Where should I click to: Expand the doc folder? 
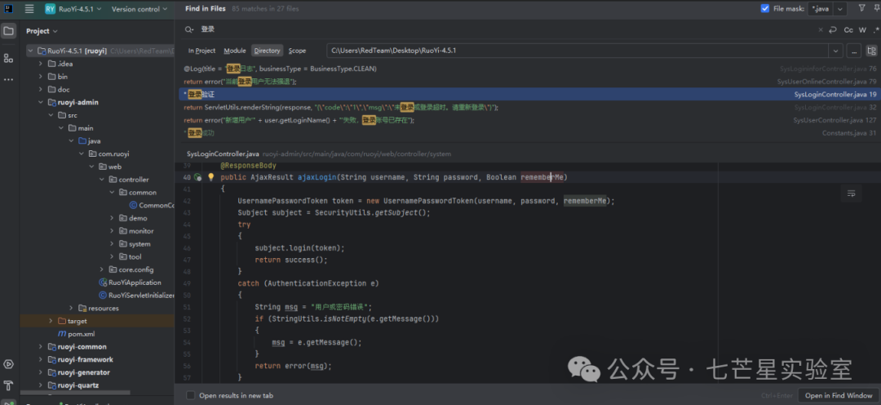click(41, 90)
